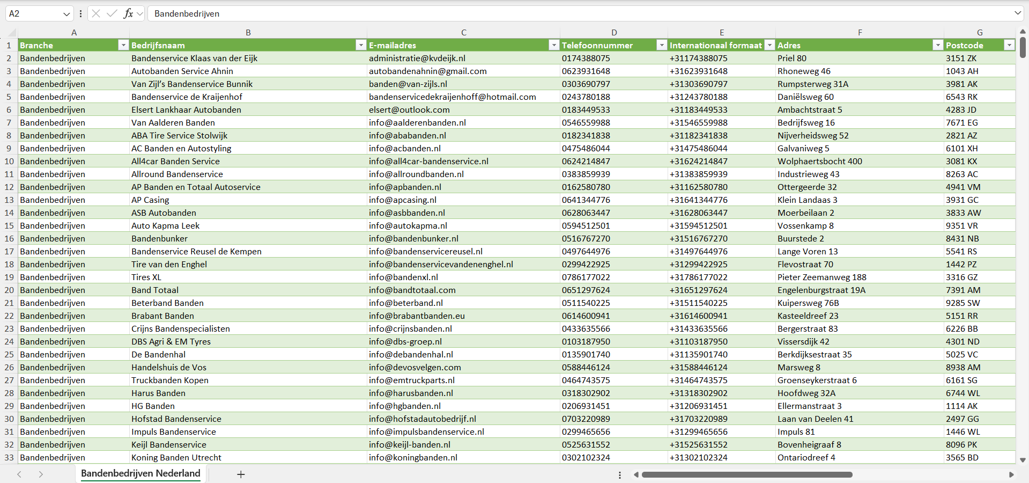Screen dimensions: 1029x483
Task: Click the Insert Function fx icon
Action: click(128, 13)
